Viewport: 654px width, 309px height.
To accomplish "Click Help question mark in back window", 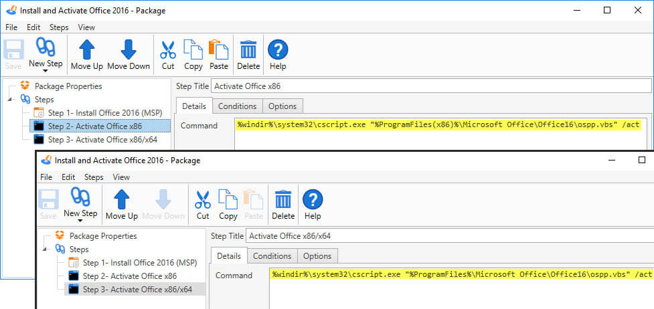I will pos(278,50).
